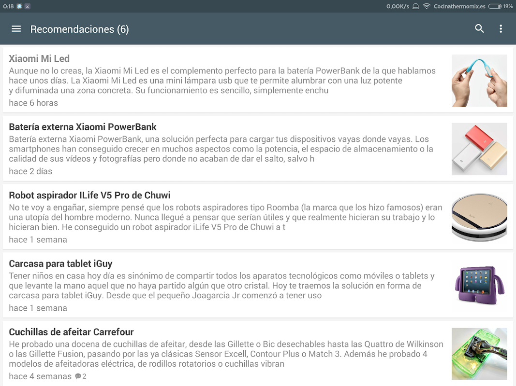The image size is (516, 386).
Task: Tap the Cocinathermomix.es network label
Action: [459, 6]
